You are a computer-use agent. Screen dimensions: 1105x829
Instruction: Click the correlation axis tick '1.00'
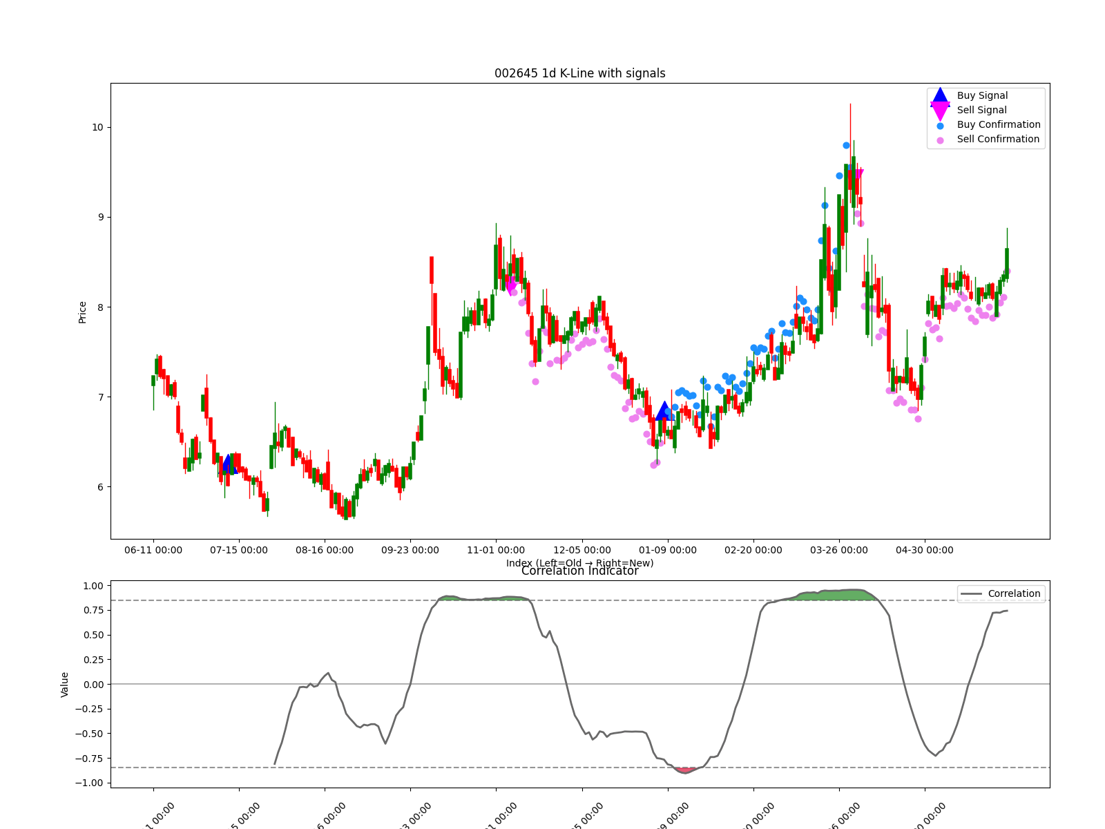point(93,586)
